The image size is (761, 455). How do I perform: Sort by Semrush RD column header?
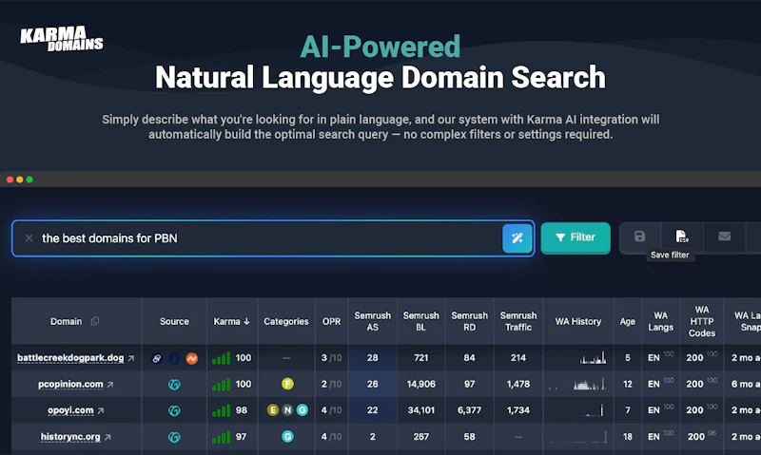pyautogui.click(x=469, y=321)
